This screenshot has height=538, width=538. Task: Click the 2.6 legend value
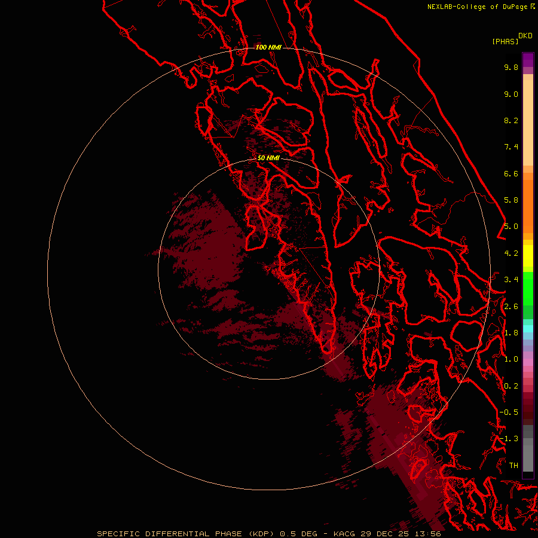511,307
